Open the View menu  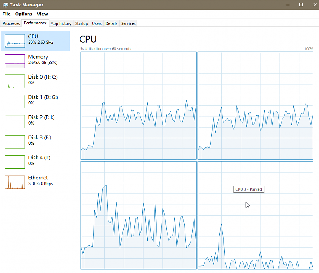(42, 14)
